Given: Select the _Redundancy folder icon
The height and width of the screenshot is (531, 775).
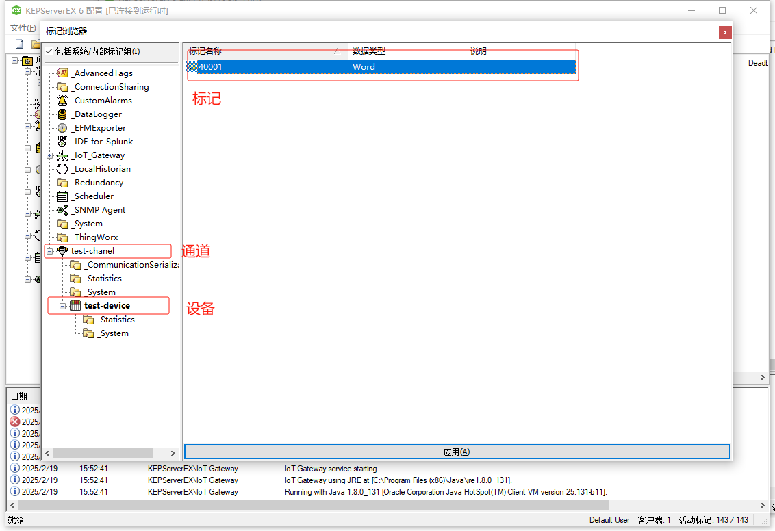Looking at the screenshot, I should (x=62, y=183).
